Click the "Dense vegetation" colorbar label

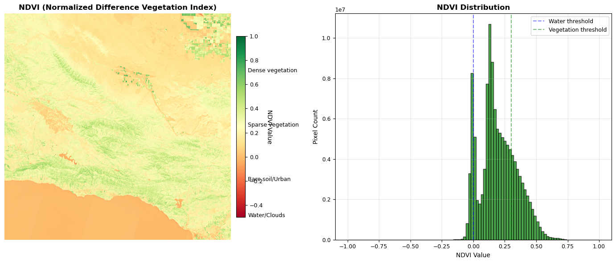coord(272,70)
